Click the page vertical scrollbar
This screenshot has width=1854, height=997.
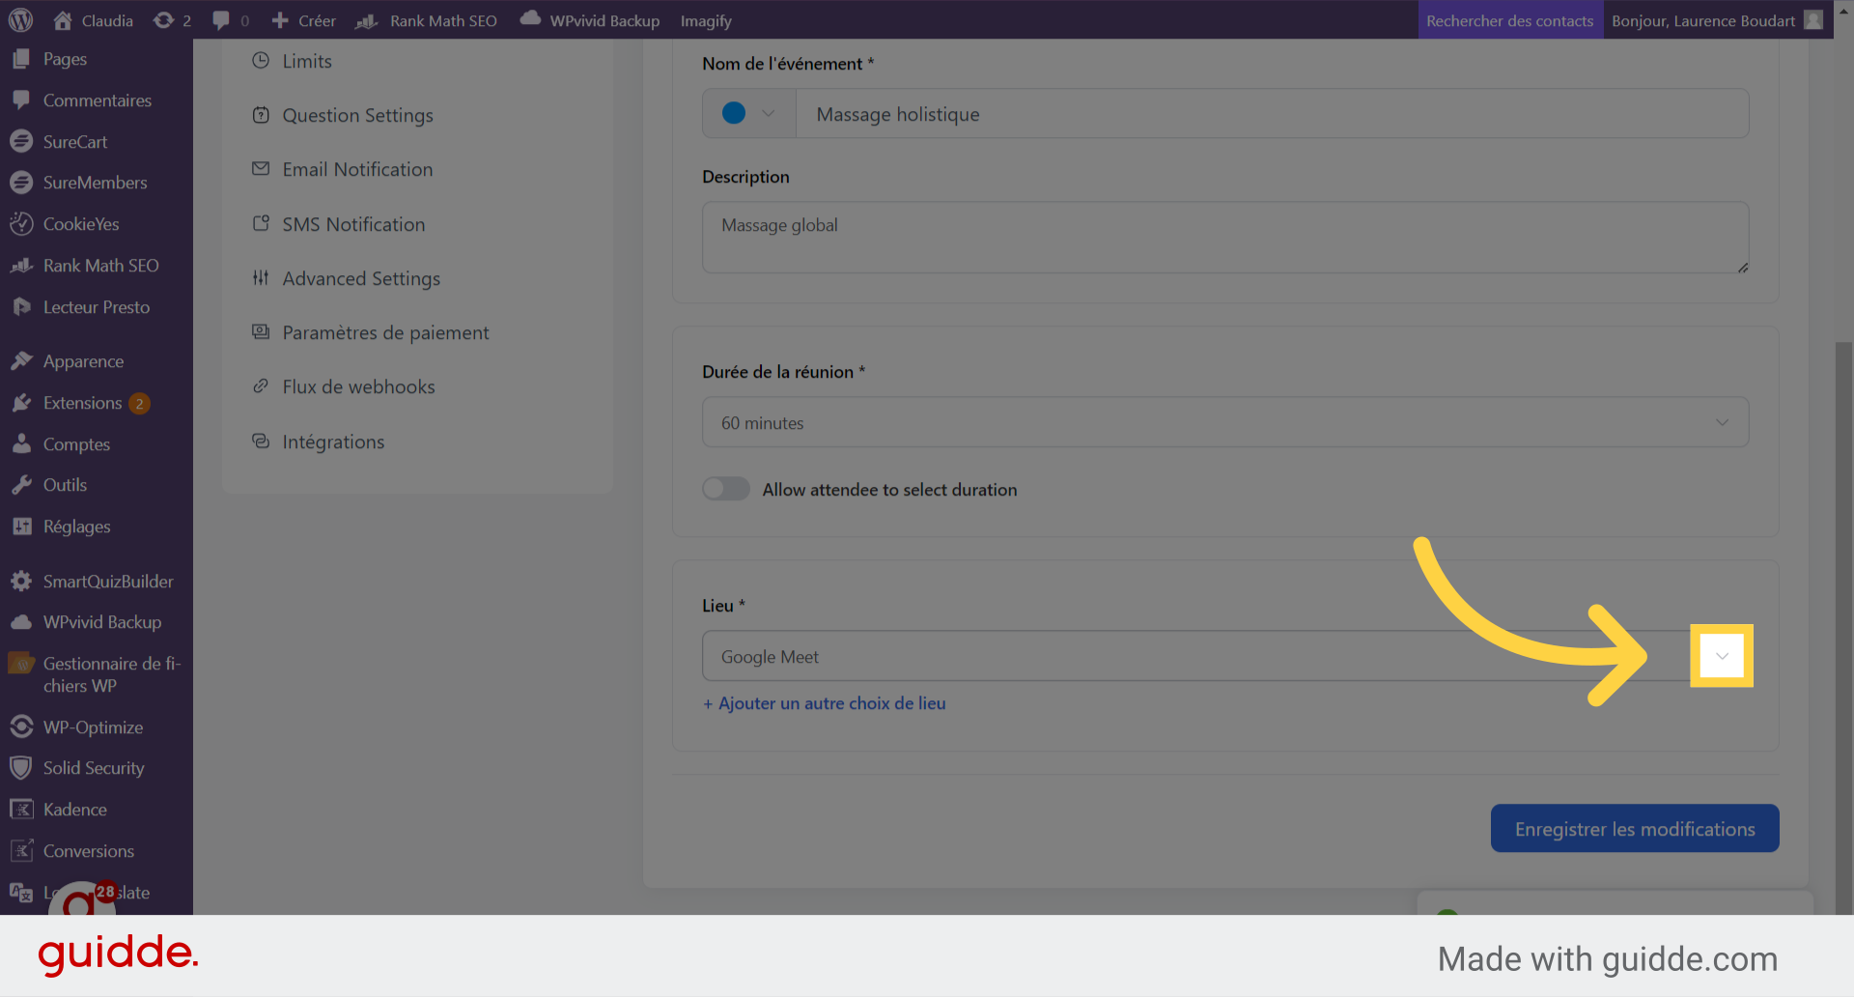pyautogui.click(x=1844, y=628)
